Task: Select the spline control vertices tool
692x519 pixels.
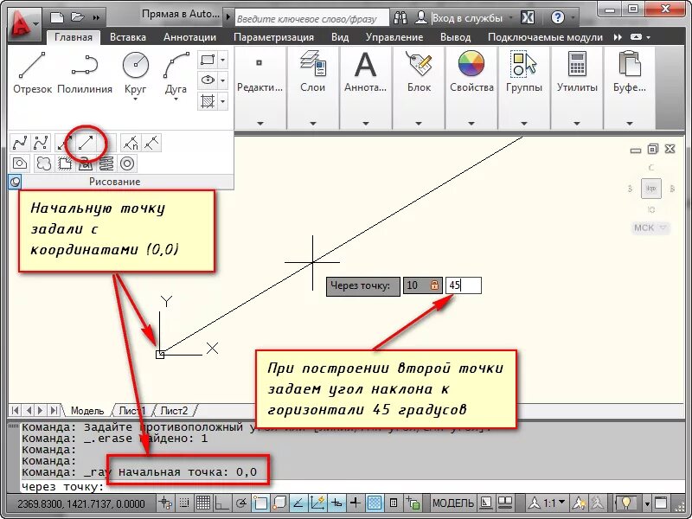Action: point(41,143)
